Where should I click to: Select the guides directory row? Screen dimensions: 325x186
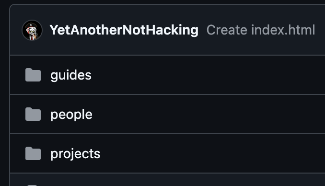pos(167,75)
